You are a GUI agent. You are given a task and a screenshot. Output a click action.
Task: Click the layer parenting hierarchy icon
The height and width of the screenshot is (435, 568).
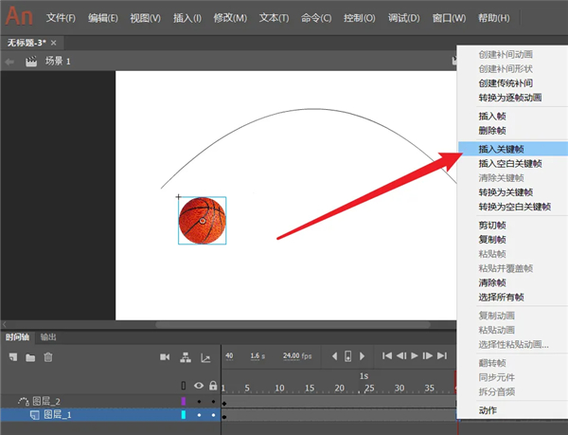pyautogui.click(x=185, y=356)
